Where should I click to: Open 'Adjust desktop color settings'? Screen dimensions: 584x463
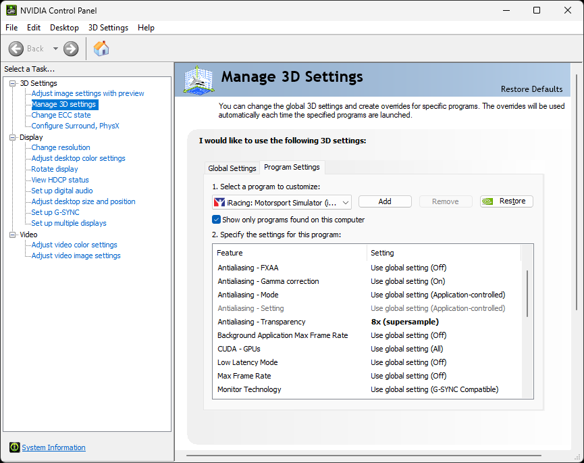pos(78,158)
